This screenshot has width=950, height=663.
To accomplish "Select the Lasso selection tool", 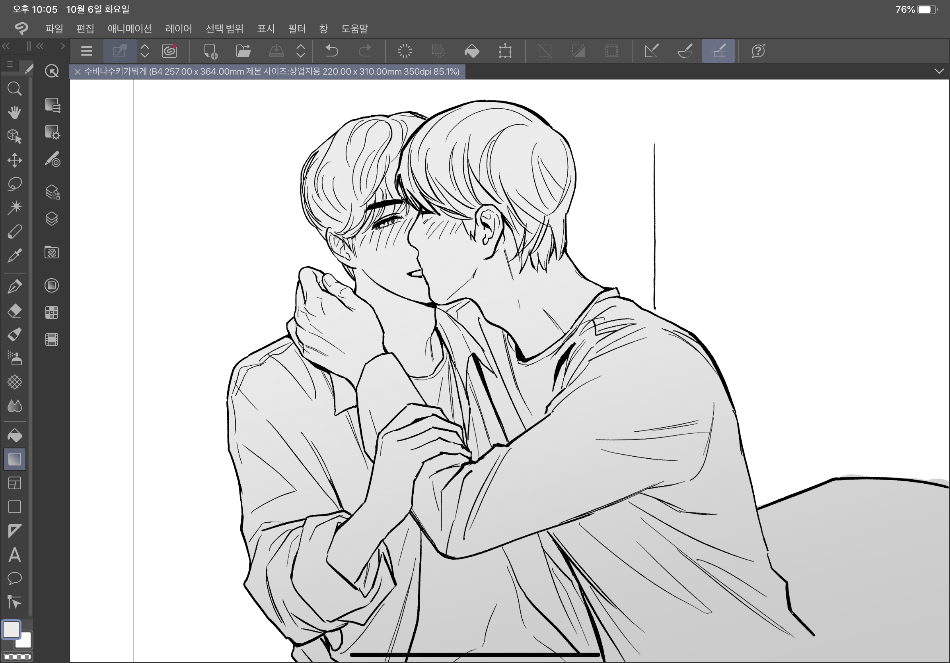I will tap(14, 184).
